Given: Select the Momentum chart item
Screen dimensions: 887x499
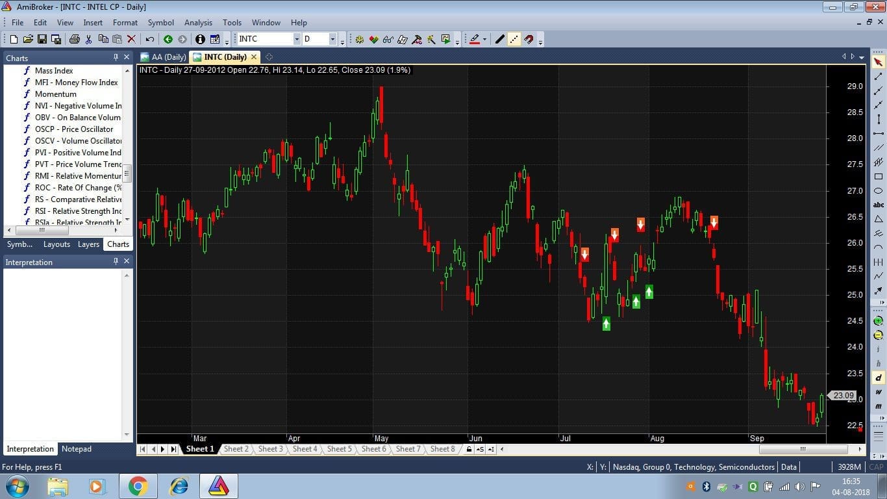Looking at the screenshot, I should click(56, 94).
